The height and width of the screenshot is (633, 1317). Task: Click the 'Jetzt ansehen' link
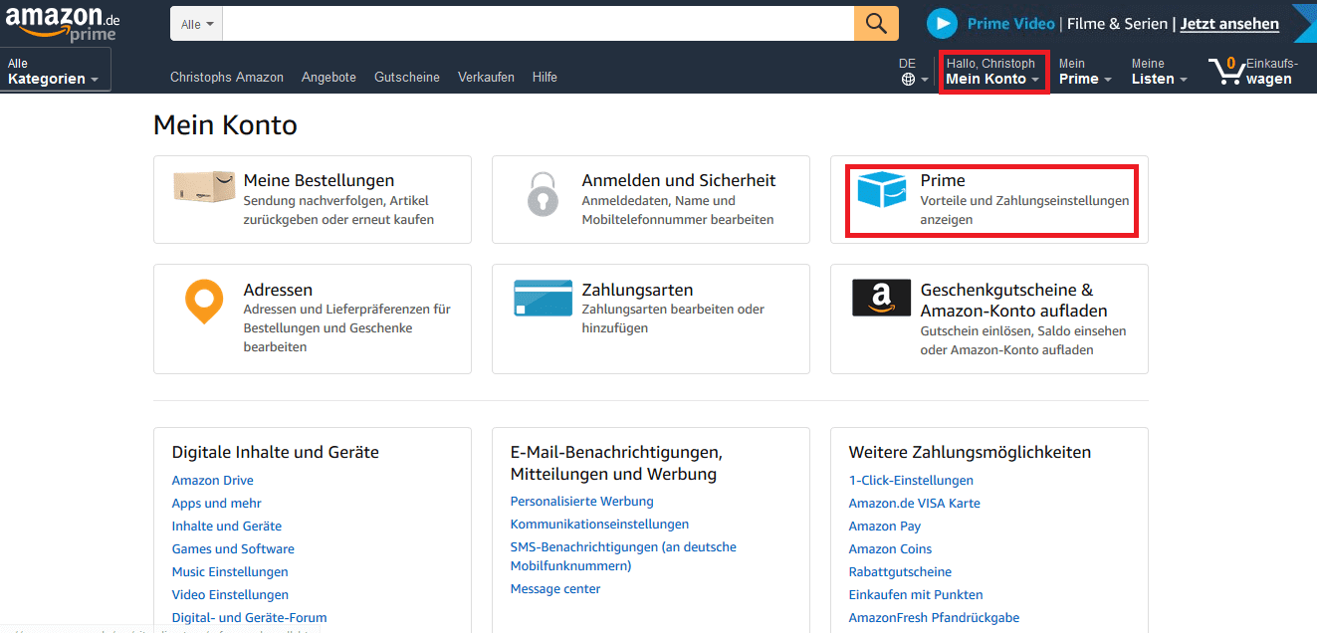(x=1229, y=24)
